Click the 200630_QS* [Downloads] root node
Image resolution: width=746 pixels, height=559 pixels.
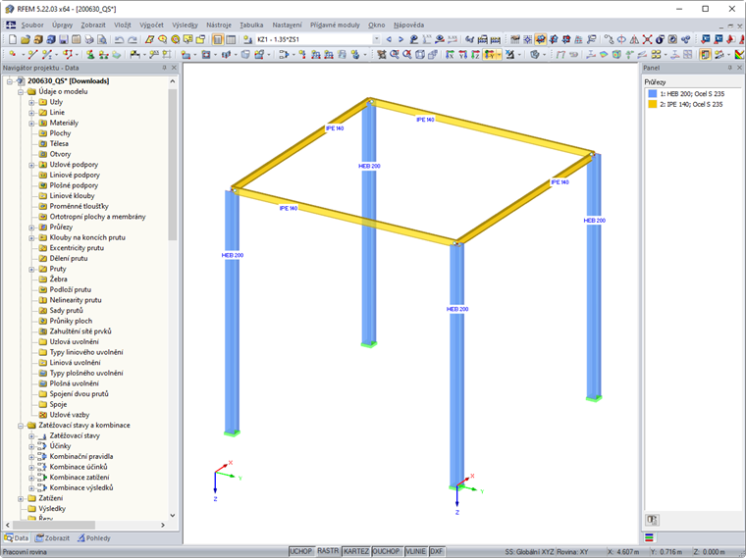point(68,81)
